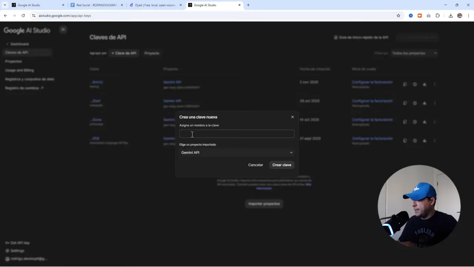
Task: Open Settings from the bottom sidebar
Action: [17, 251]
